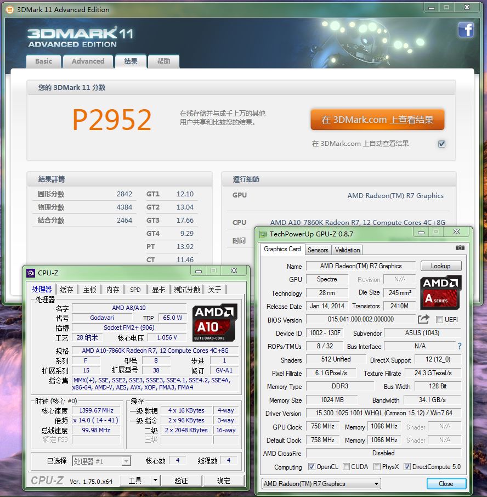Toggle the PhysX checkbox
The height and width of the screenshot is (497, 487).
tap(377, 467)
